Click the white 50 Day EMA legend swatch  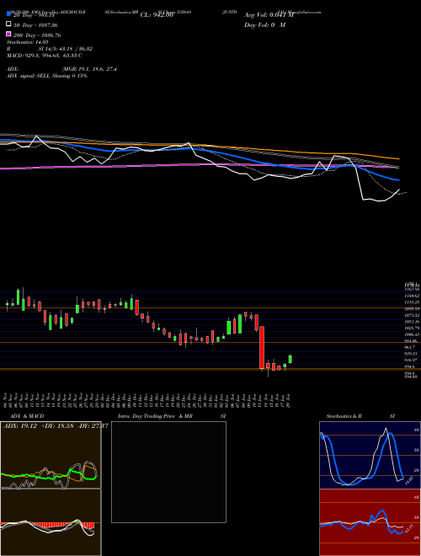pyautogui.click(x=8, y=24)
